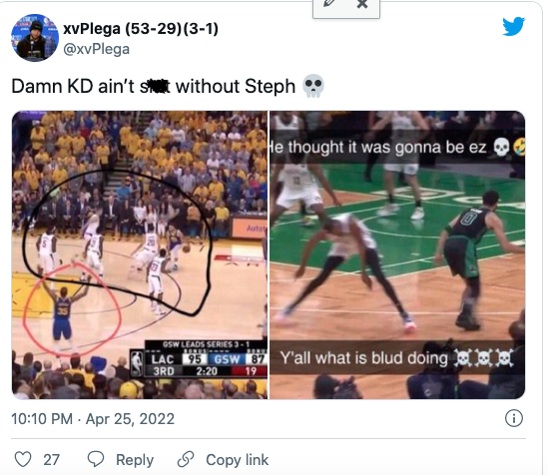Click the chain link icon
Viewport: 548px width, 475px height.
tap(186, 459)
